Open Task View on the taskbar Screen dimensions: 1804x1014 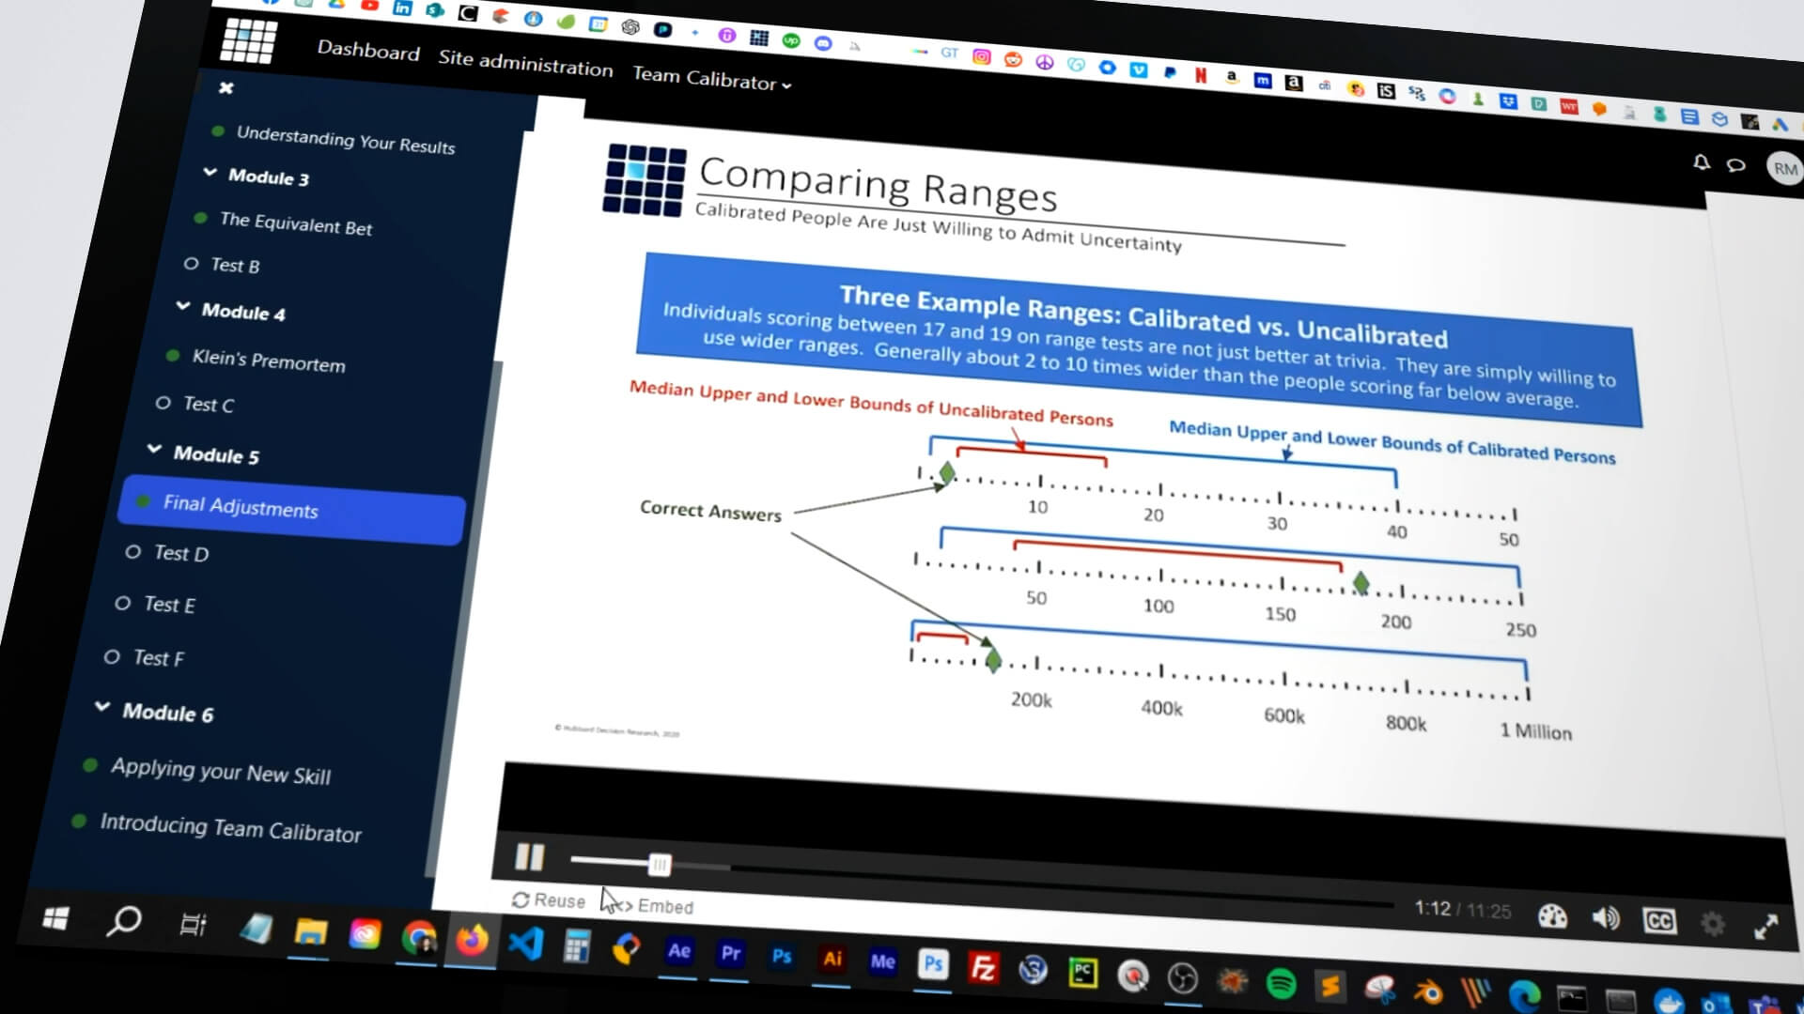point(192,926)
